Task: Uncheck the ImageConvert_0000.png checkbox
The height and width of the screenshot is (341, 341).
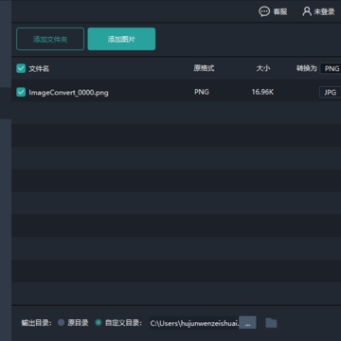Action: pyautogui.click(x=21, y=92)
